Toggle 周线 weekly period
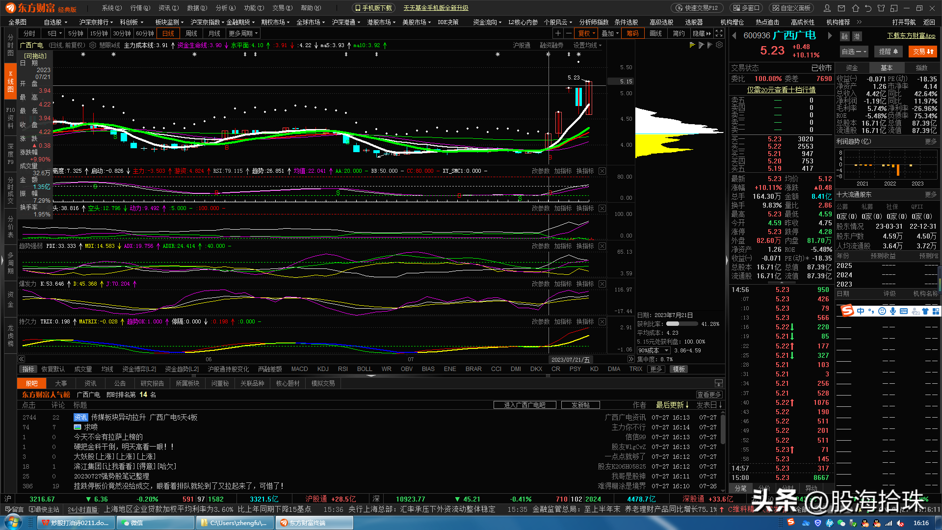942x530 pixels. point(191,33)
